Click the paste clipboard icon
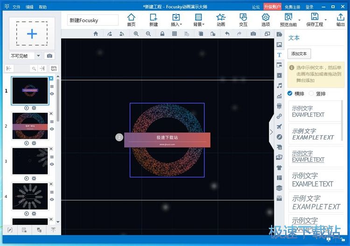The height and width of the screenshot is (246, 350). point(213,34)
